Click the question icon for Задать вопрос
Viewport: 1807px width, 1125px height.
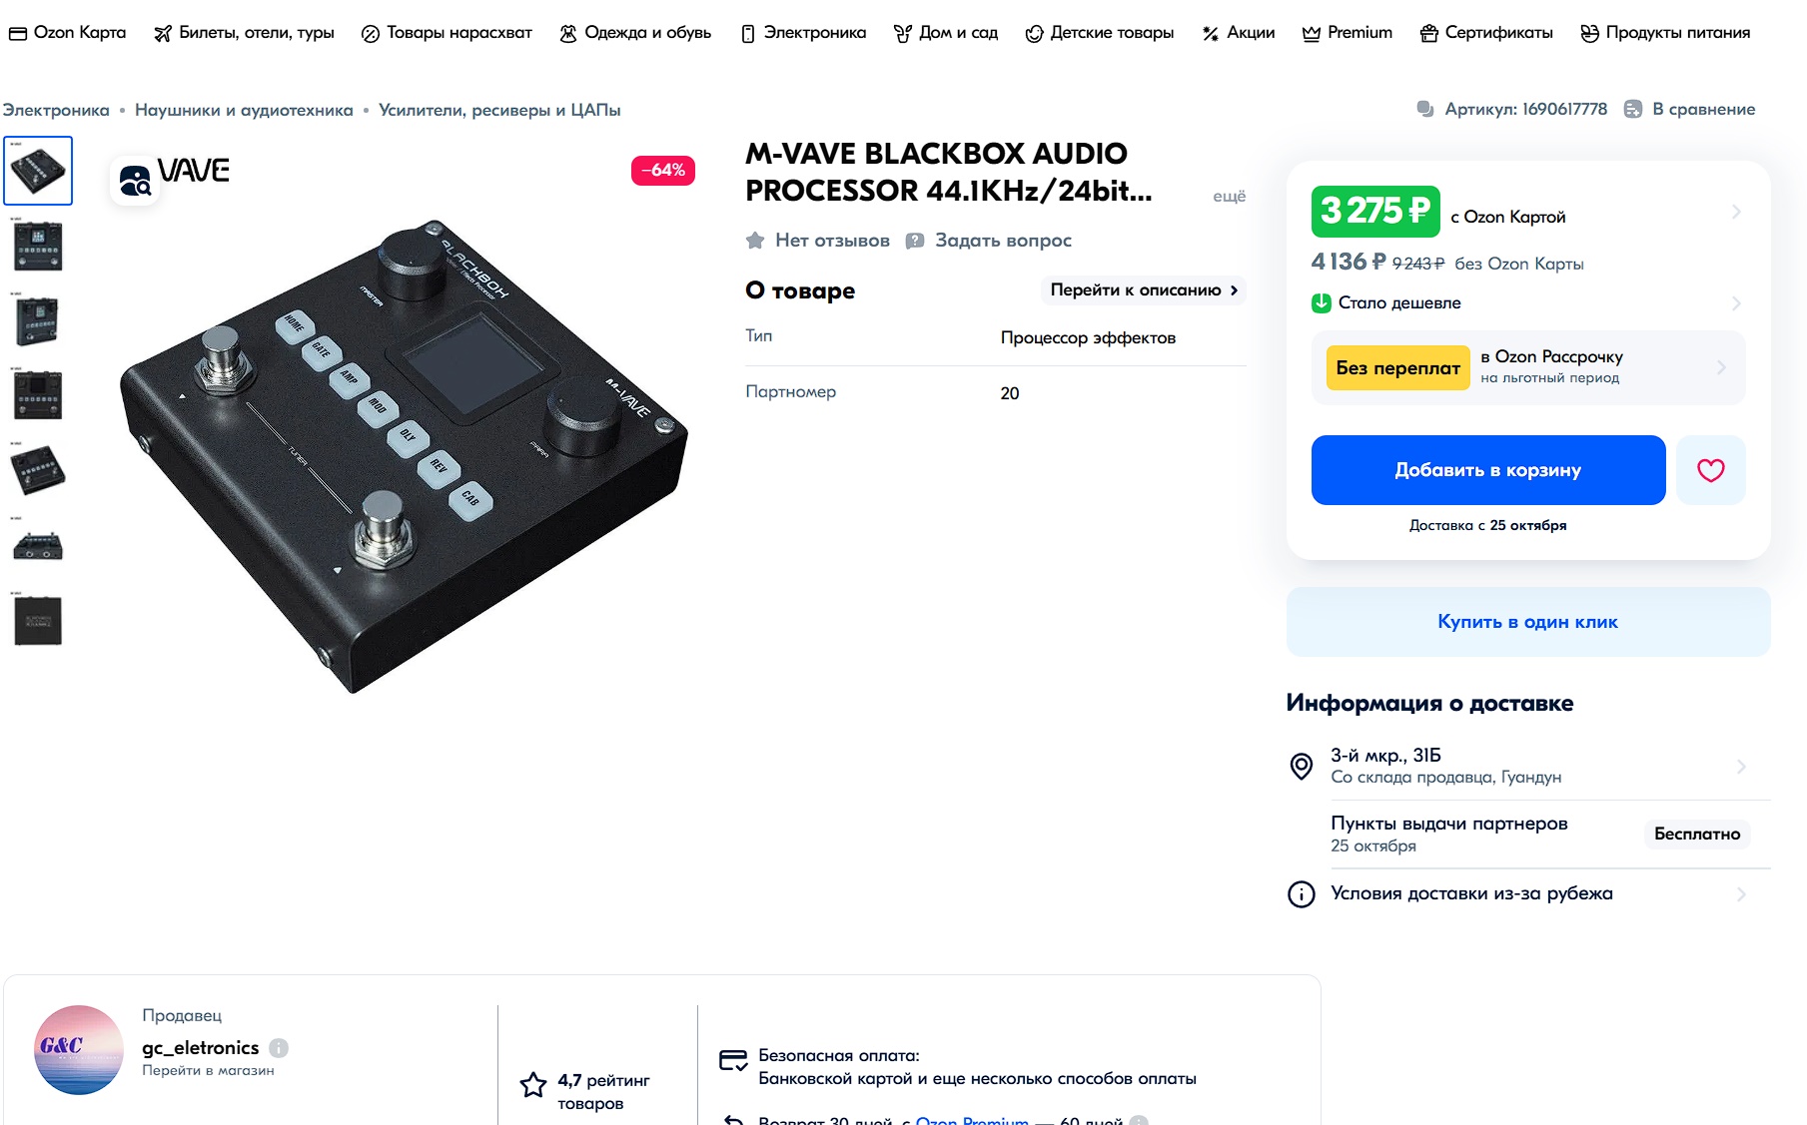pyautogui.click(x=914, y=241)
